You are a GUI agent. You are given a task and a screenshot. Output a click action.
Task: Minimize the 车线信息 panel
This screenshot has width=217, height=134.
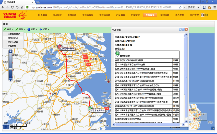coord(183,30)
